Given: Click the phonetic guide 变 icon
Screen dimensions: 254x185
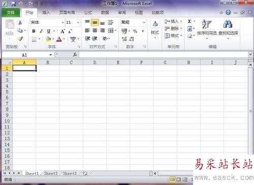Looking at the screenshot, I should coord(73,39).
